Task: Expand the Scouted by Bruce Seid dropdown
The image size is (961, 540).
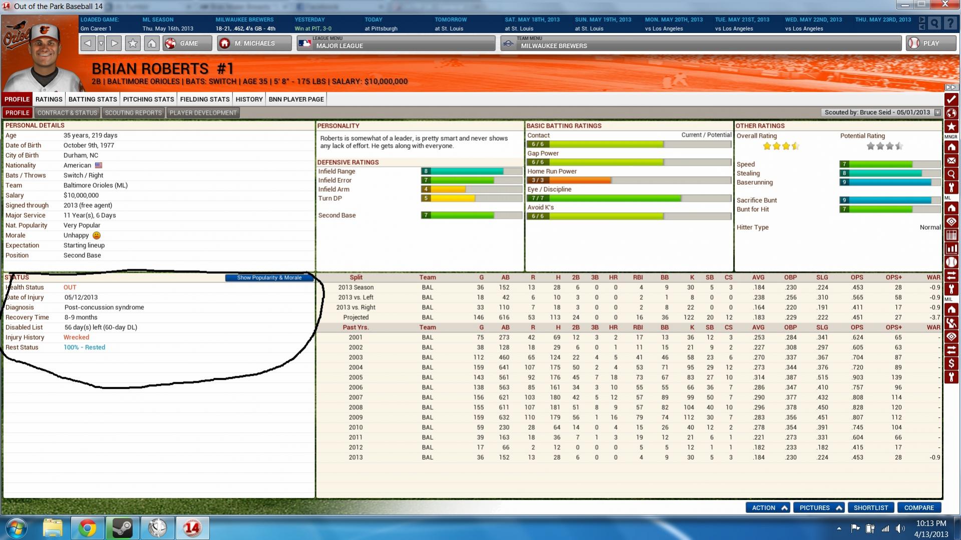Action: 937,113
